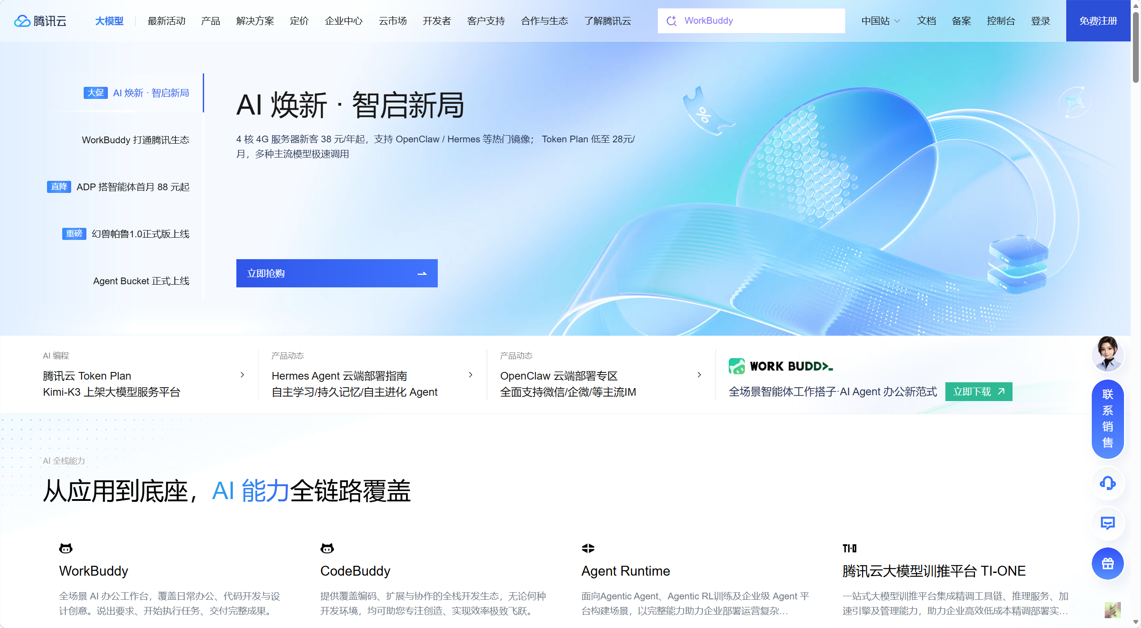Open the 备案 link
Viewport: 1141px width, 628px height.
(x=962, y=21)
